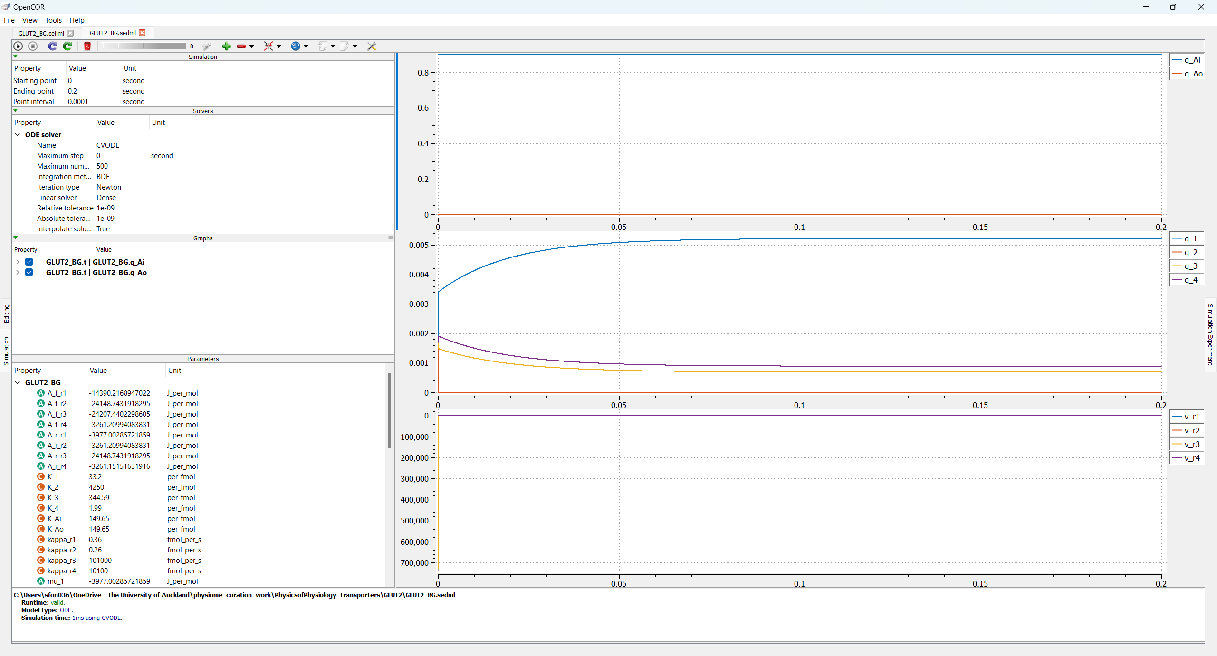Toggle the GLUT2_BG.q_Ao graph checkbox

click(29, 272)
